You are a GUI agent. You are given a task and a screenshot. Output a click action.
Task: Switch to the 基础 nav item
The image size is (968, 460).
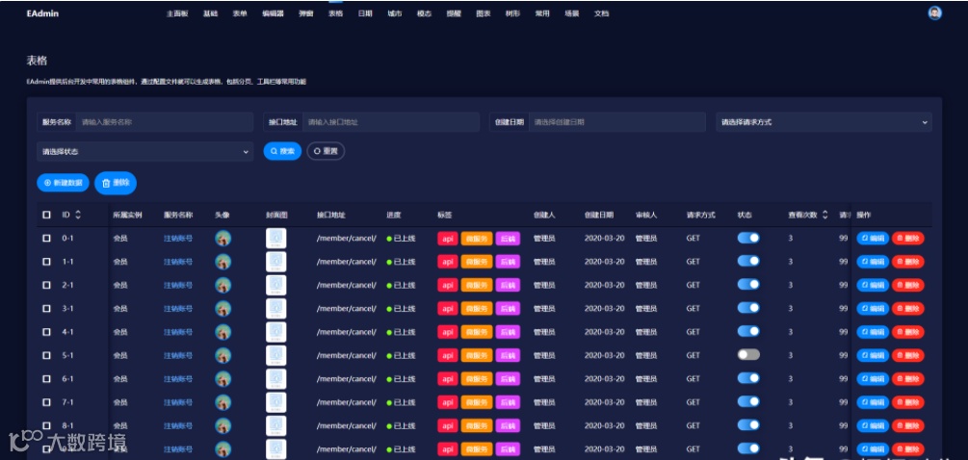[211, 13]
